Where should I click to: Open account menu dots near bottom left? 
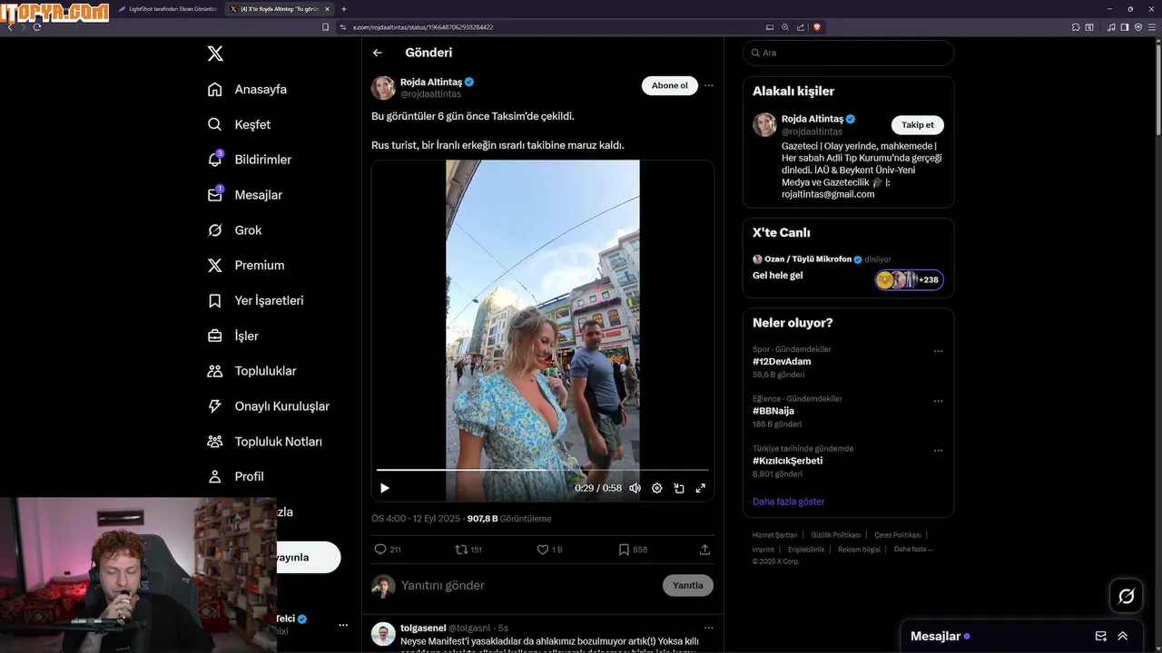click(x=343, y=625)
